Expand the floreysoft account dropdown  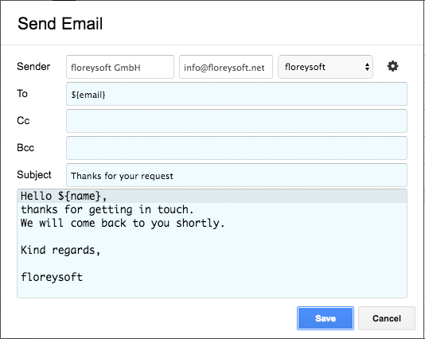click(x=326, y=67)
